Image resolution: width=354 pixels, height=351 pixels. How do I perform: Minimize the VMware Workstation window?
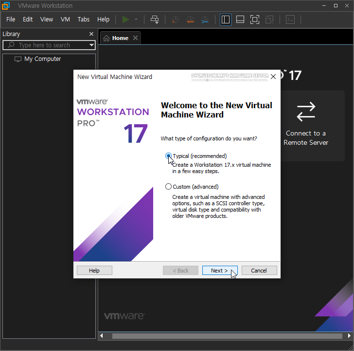click(324, 6)
